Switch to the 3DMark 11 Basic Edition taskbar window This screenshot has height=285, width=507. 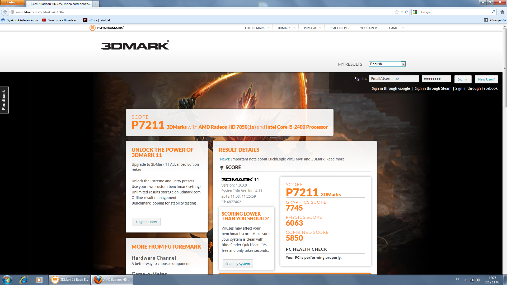pos(70,280)
